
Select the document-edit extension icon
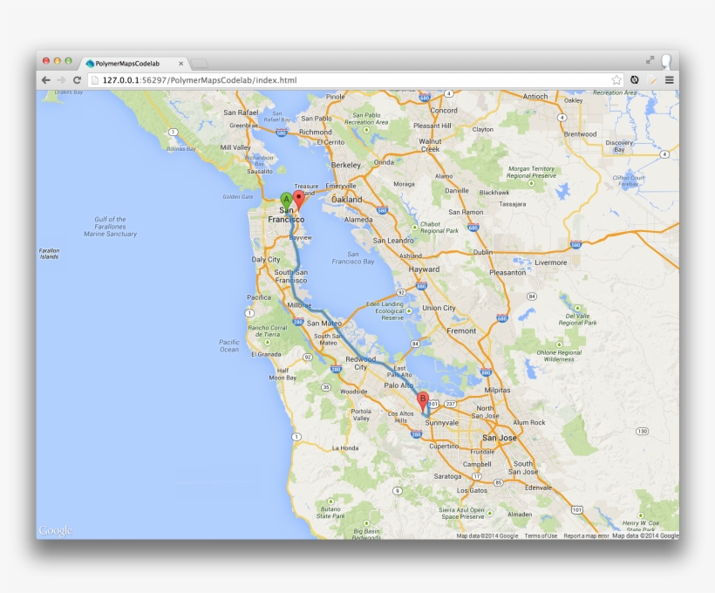(650, 78)
